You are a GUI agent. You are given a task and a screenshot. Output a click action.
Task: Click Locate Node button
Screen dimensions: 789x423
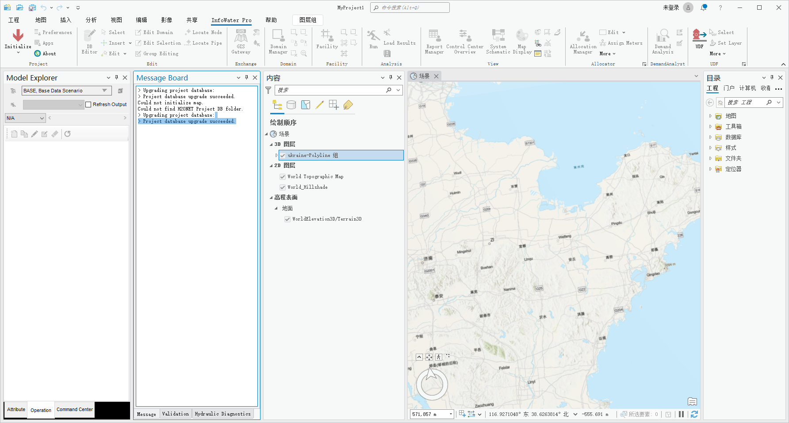(203, 32)
